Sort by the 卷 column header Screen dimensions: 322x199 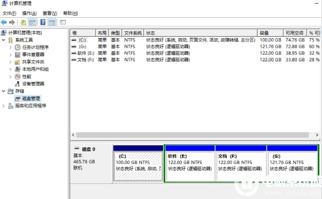83,33
